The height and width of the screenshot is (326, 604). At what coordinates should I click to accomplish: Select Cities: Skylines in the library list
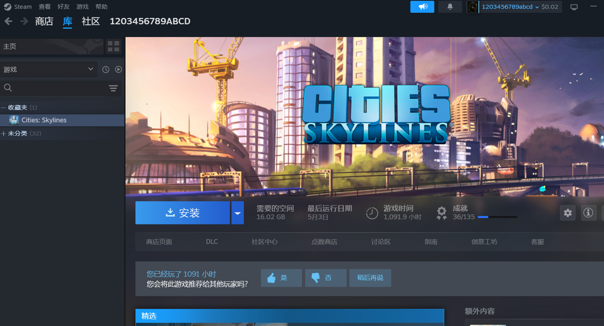pos(62,120)
